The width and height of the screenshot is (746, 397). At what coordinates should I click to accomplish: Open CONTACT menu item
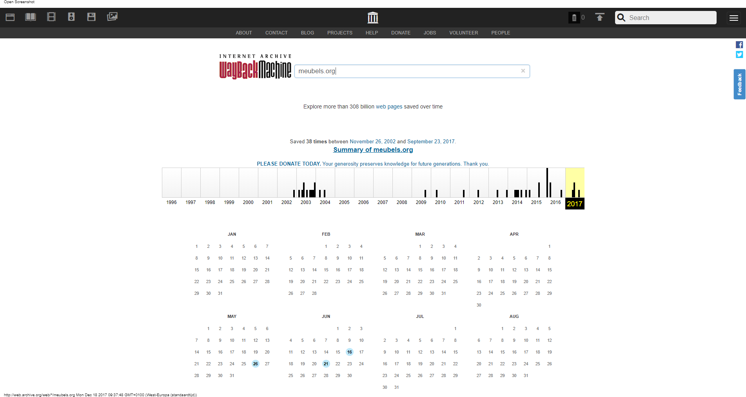[276, 33]
